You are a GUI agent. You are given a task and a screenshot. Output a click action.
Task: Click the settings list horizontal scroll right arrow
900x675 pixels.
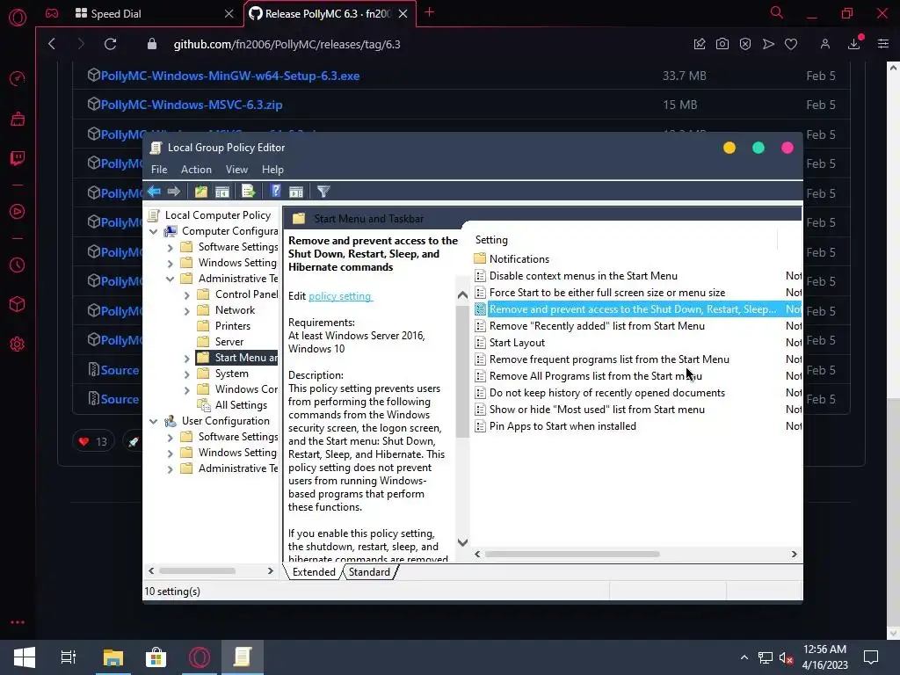pyautogui.click(x=795, y=554)
